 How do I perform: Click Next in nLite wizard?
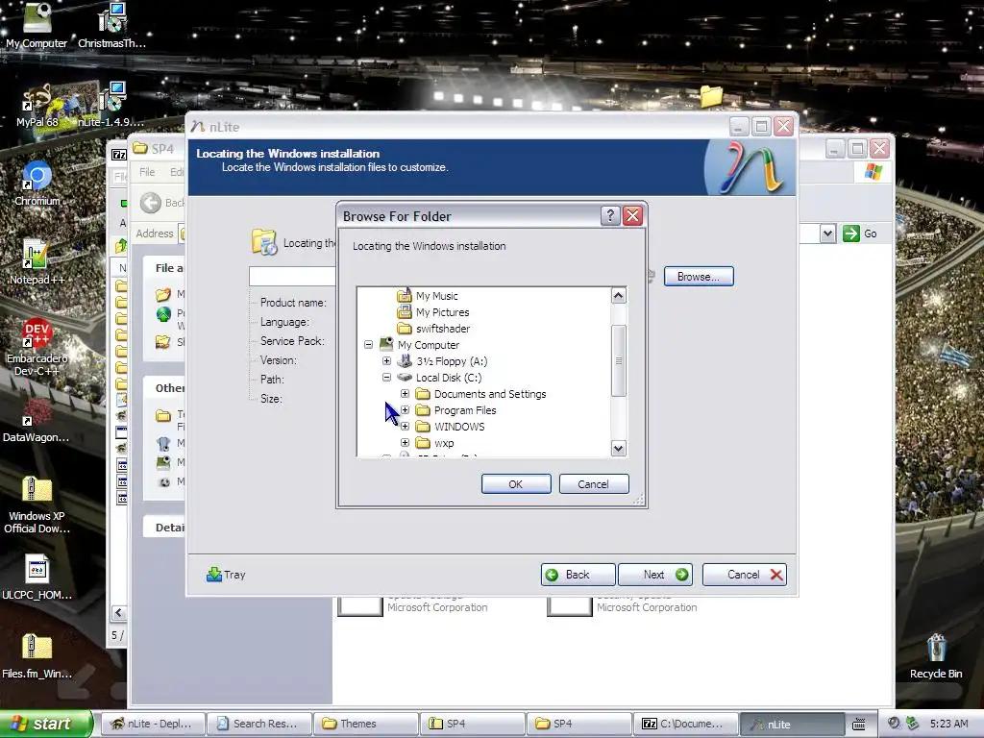[655, 575]
